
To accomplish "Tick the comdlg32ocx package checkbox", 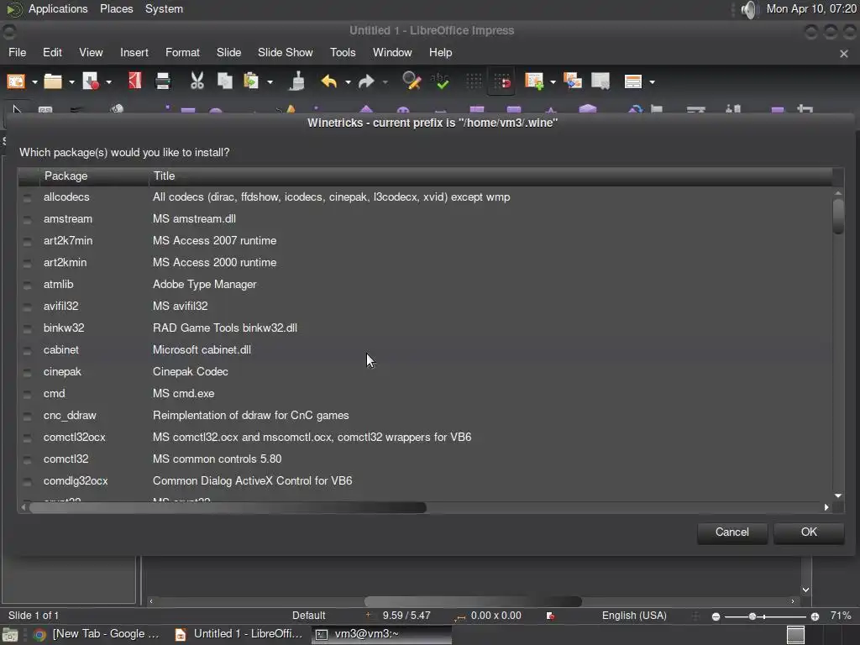I will pyautogui.click(x=27, y=481).
